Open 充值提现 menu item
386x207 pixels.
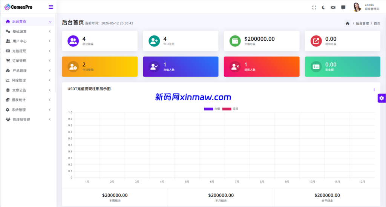[x=28, y=51]
